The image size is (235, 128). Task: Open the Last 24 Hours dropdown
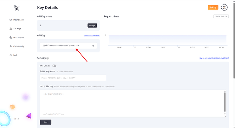tap(221, 16)
